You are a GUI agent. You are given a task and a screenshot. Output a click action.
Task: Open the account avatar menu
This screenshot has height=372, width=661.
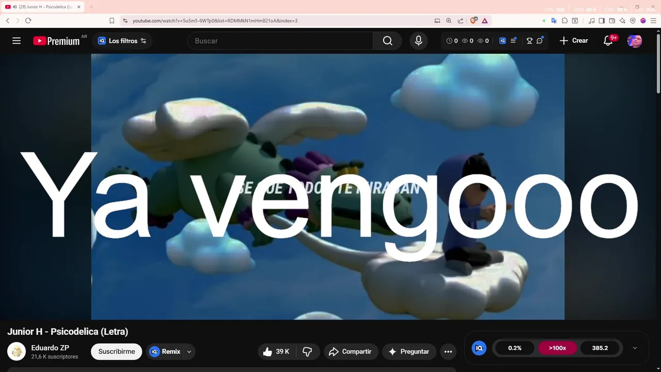point(635,41)
